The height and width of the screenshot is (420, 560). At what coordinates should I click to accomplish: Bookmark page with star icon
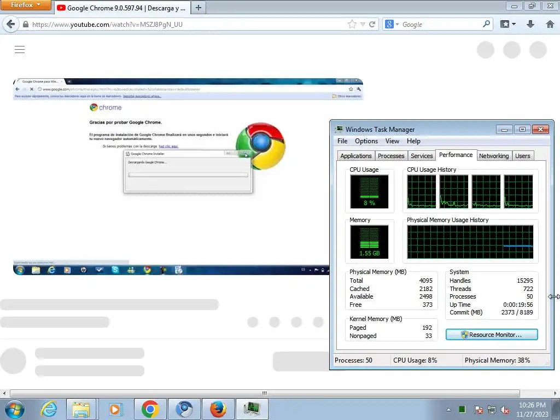click(x=352, y=24)
